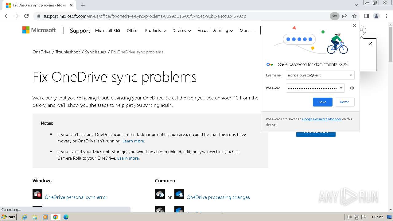
Task: Click Never save password
Action: point(344,102)
